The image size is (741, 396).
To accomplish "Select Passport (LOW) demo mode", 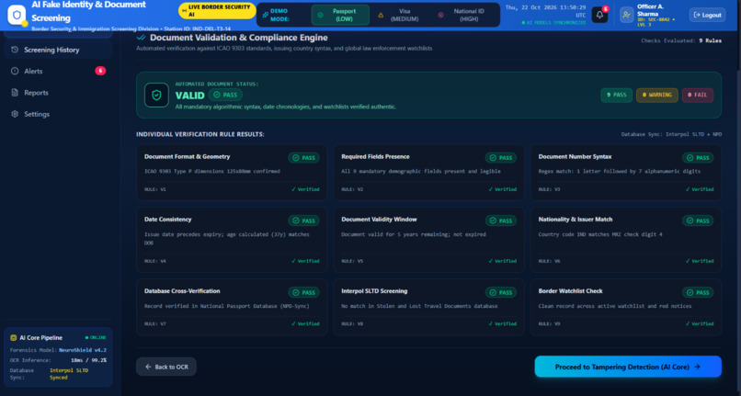I will pyautogui.click(x=340, y=15).
